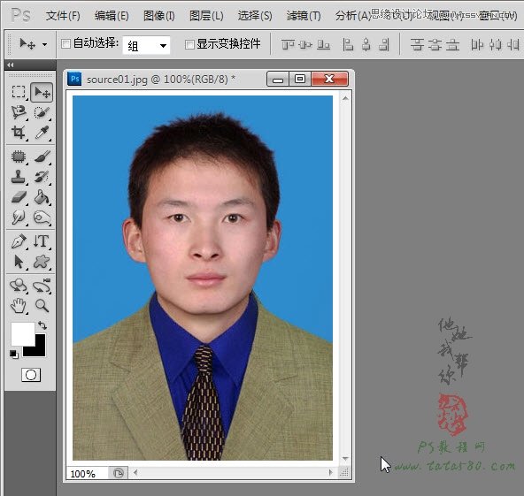Viewport: 524px width, 496px height.
Task: Open the 滤镜(T) menu
Action: 304,16
